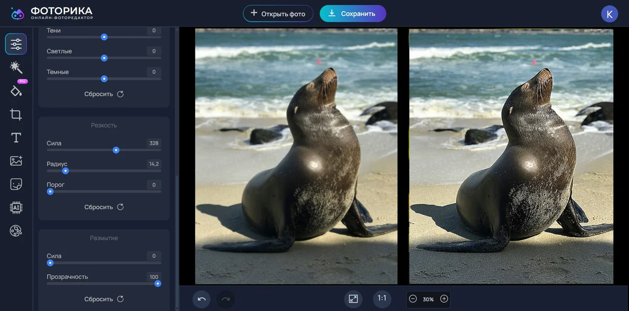629x311 pixels.
Task: Select the Crop tool
Action: pos(16,114)
